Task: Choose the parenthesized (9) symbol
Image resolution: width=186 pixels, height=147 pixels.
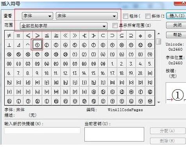Action: coord(150,54)
